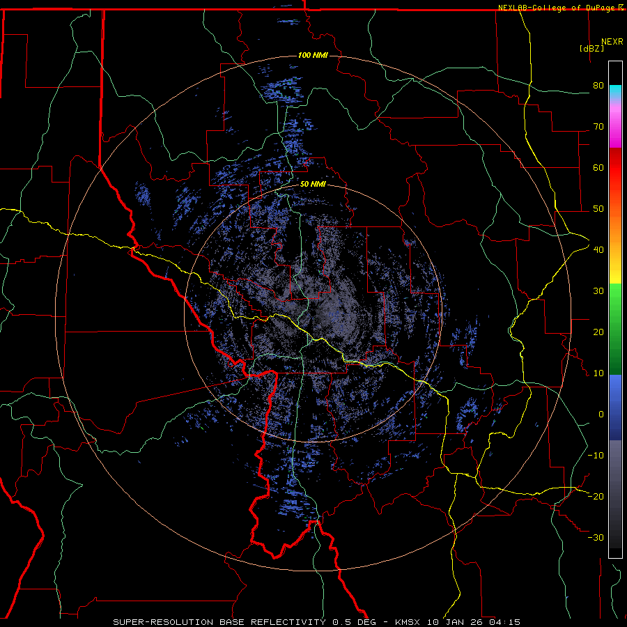Click the 20 dBZ scale value
This screenshot has width=627, height=627.
click(x=598, y=332)
